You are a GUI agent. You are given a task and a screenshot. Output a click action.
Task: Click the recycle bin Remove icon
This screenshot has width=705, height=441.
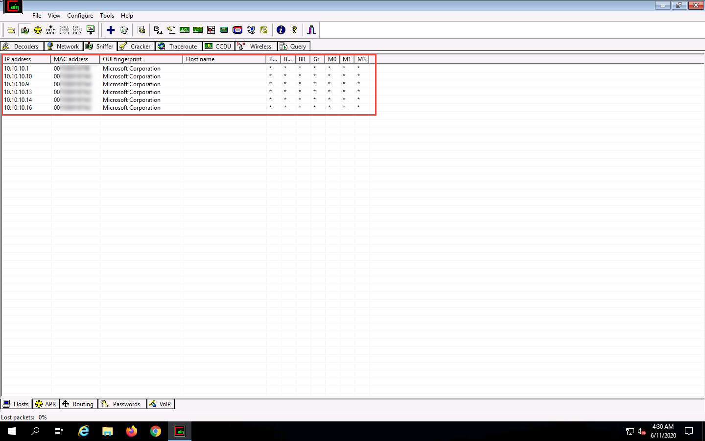pyautogui.click(x=124, y=30)
